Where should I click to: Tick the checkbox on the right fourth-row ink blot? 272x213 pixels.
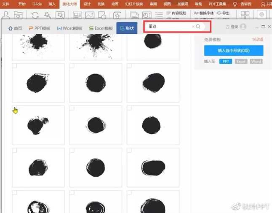click(129, 151)
